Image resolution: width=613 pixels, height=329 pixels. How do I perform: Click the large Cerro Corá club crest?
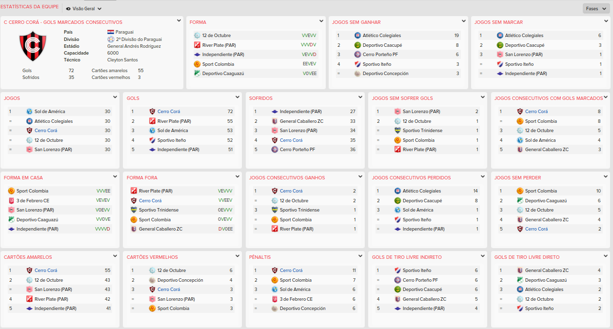pos(33,47)
